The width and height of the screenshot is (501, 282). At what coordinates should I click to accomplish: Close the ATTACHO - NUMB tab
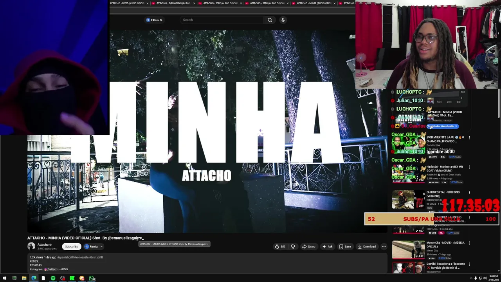click(x=335, y=3)
